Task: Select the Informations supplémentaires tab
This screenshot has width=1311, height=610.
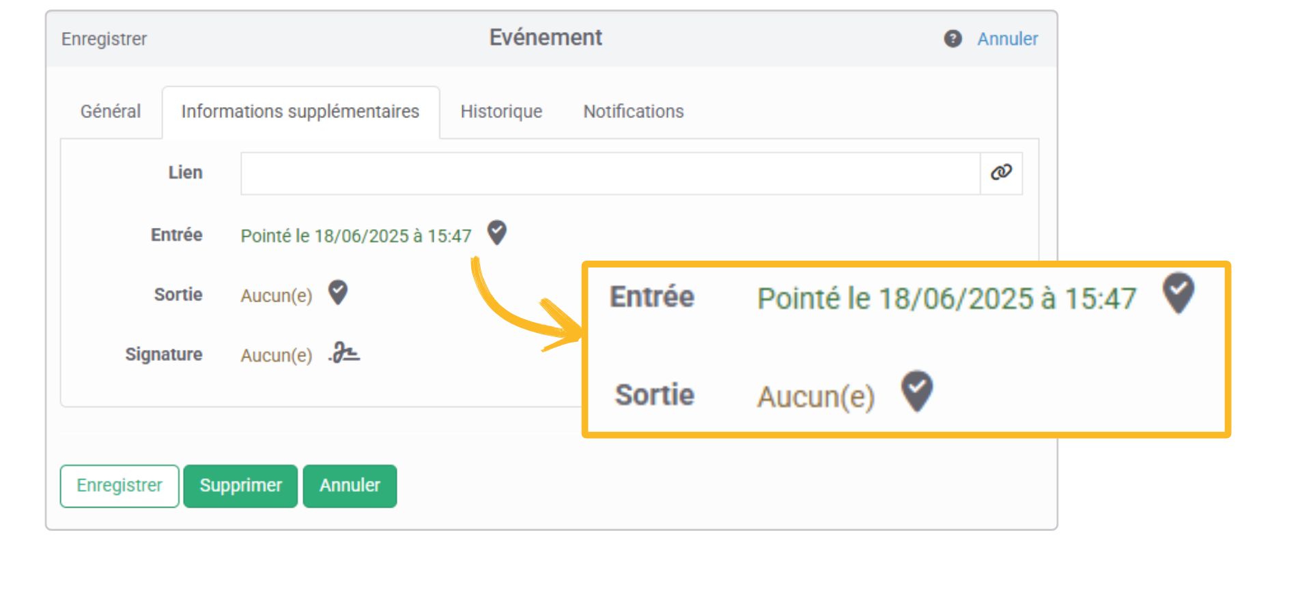Action: pyautogui.click(x=300, y=111)
